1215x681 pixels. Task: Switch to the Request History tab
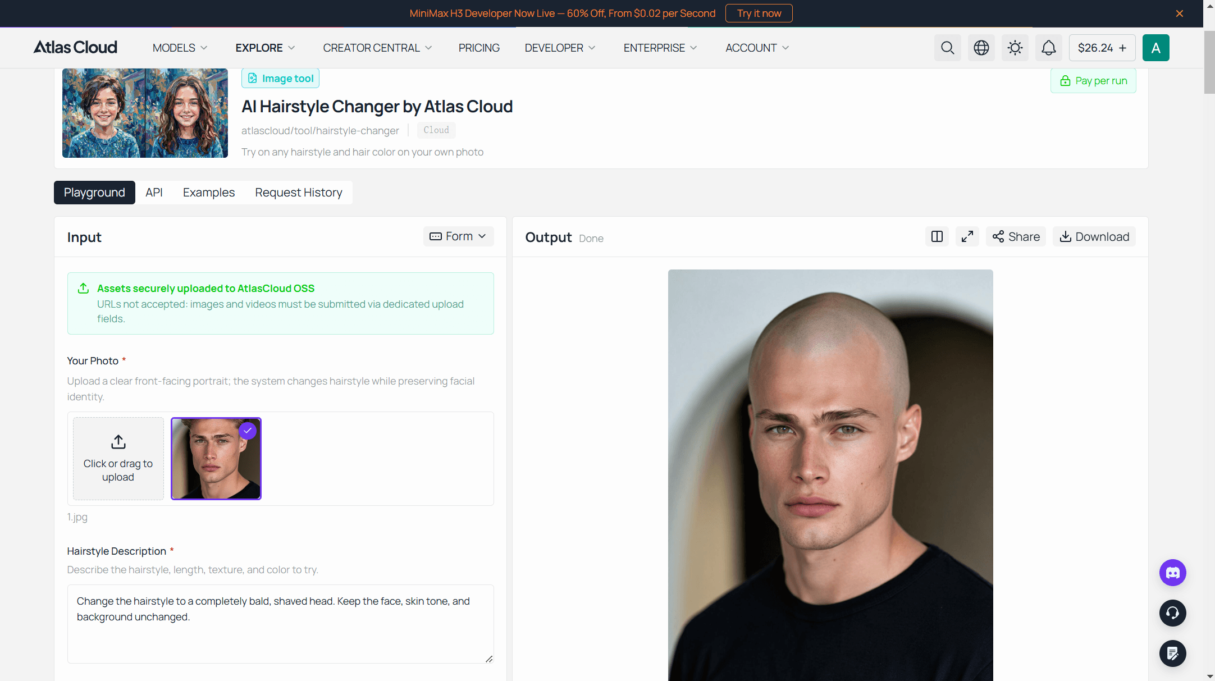click(299, 193)
